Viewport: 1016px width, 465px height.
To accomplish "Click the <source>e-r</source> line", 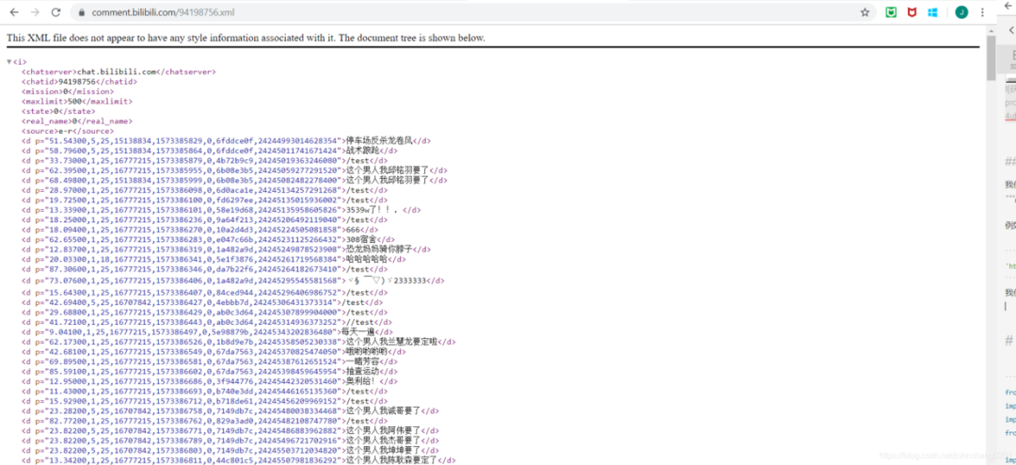I will pos(68,130).
